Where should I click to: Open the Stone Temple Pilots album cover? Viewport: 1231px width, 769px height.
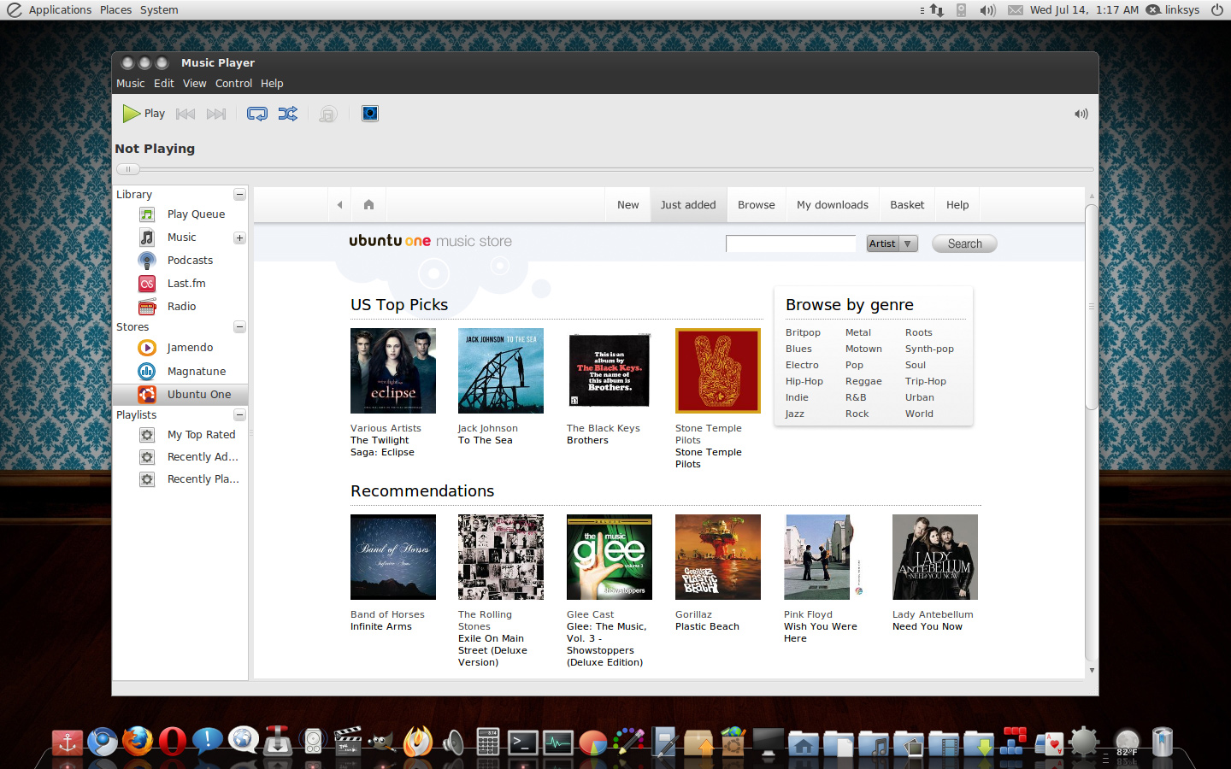point(718,371)
